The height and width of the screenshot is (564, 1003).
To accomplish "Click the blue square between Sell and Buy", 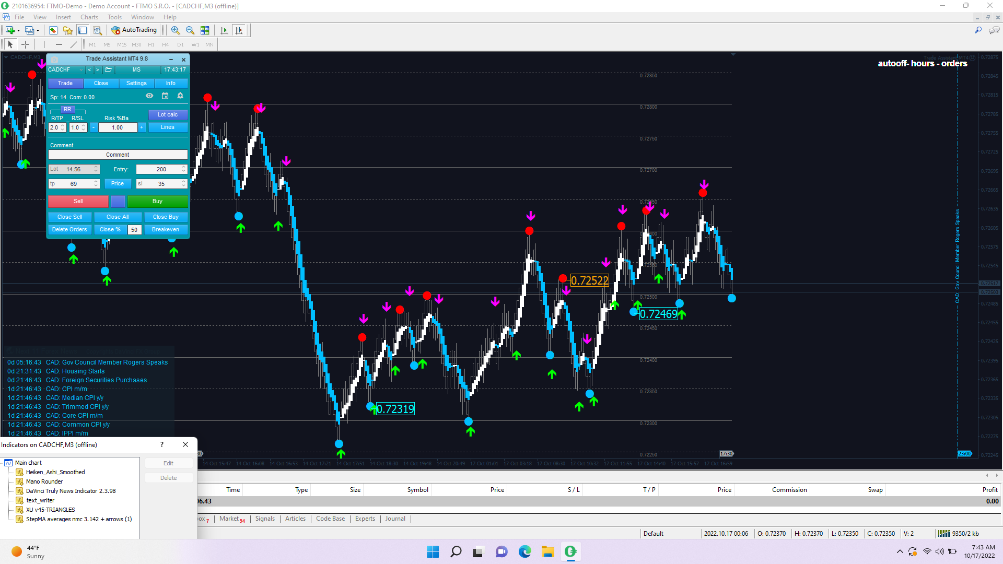I will tap(118, 202).
